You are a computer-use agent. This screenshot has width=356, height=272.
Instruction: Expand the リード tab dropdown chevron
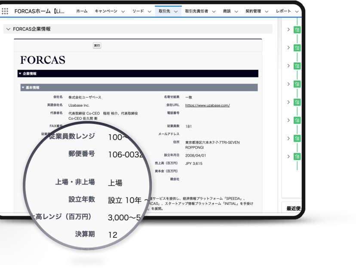(149, 11)
